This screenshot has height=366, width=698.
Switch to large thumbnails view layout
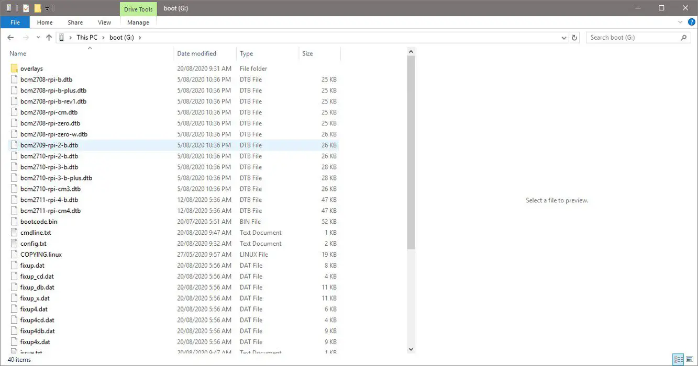[x=690, y=359]
